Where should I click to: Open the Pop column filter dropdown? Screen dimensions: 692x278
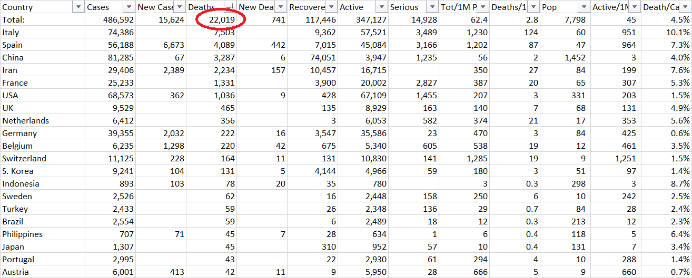(x=584, y=7)
